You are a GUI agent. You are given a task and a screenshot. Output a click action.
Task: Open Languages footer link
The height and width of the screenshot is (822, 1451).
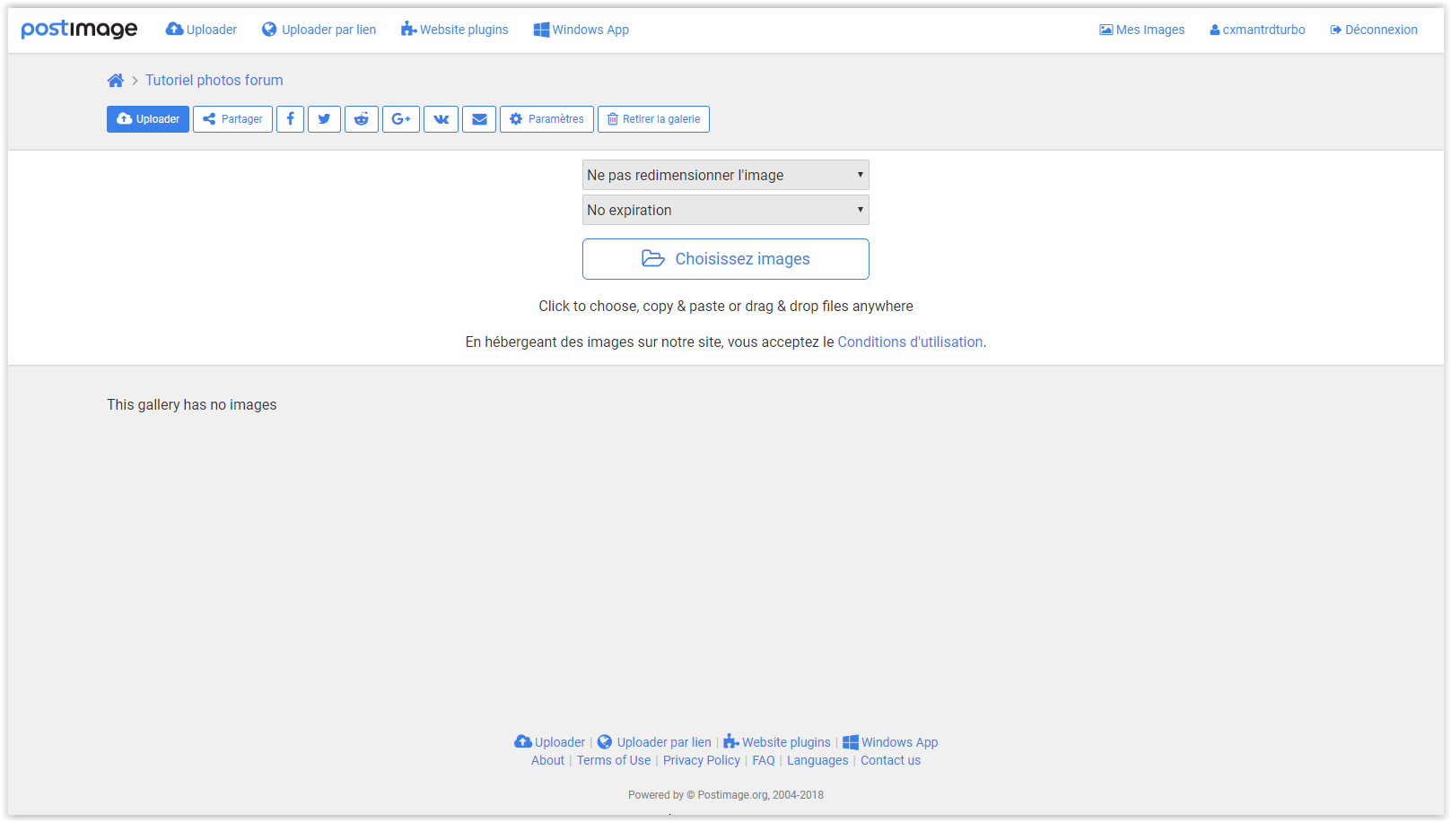(817, 760)
